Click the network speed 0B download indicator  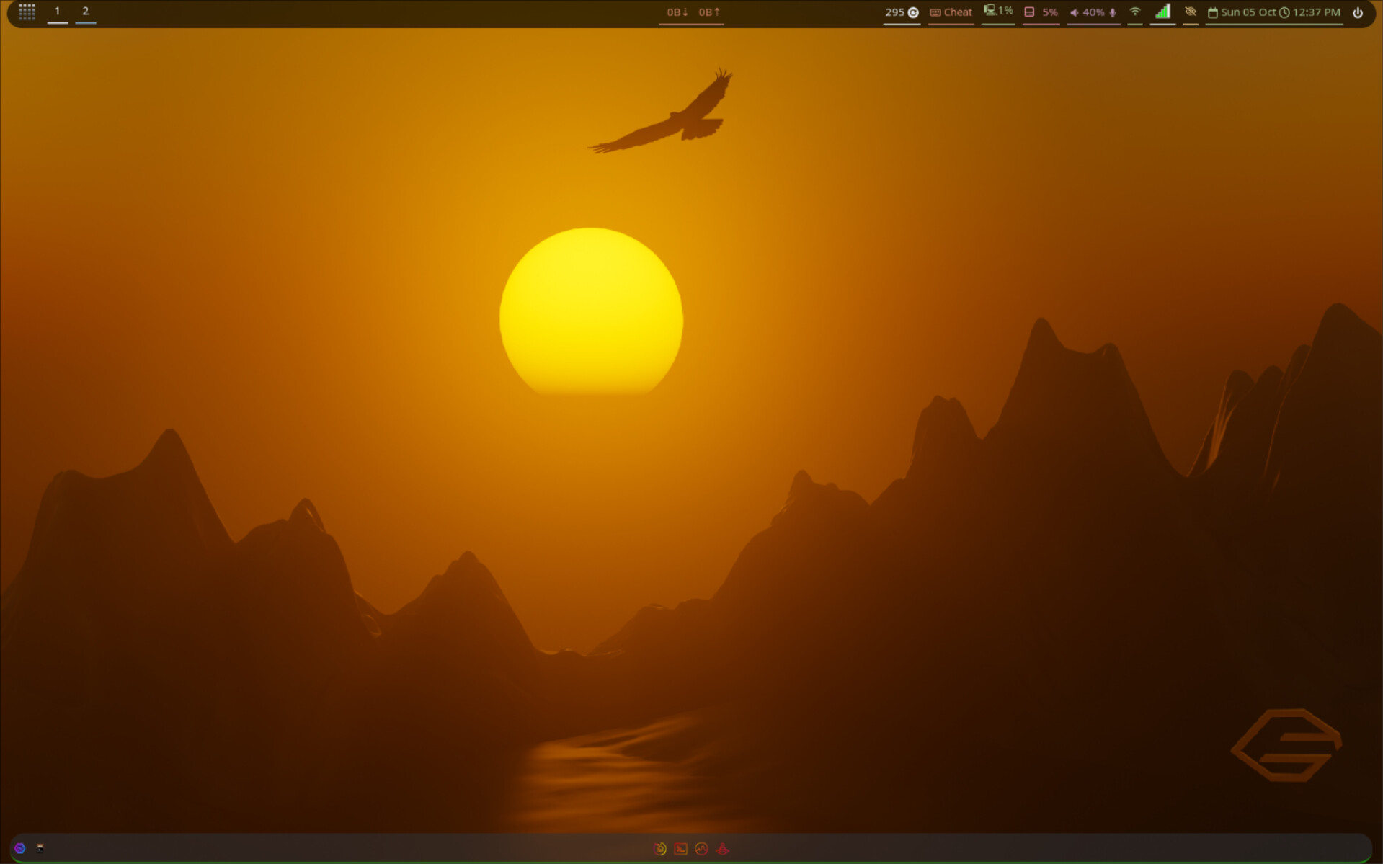tap(677, 12)
